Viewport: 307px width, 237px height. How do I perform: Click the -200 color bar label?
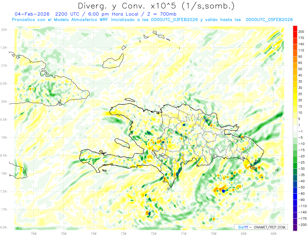coord(302,225)
